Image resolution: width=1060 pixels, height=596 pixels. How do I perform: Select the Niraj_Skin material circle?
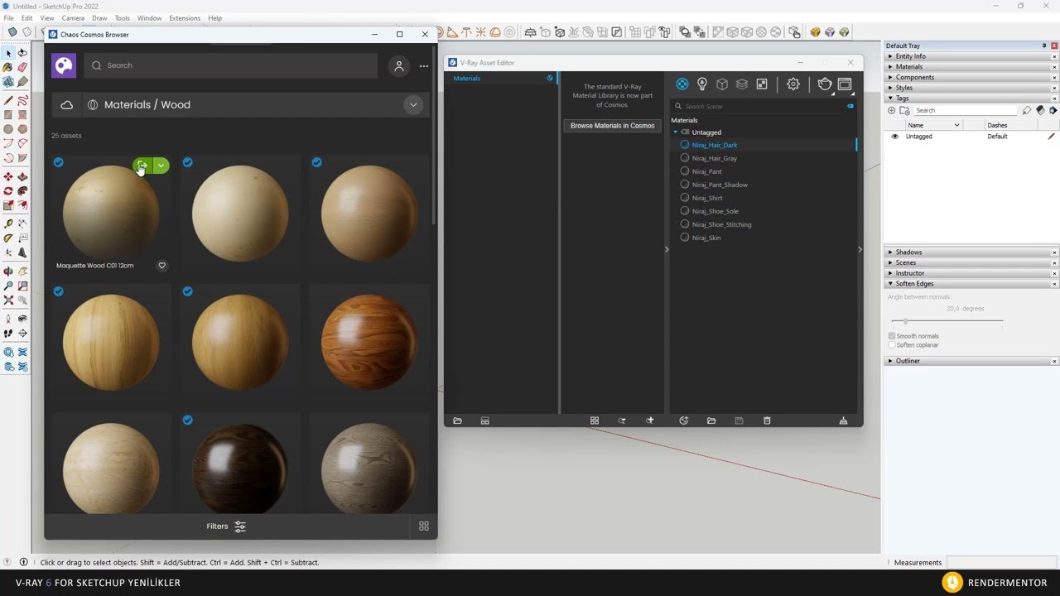click(685, 238)
